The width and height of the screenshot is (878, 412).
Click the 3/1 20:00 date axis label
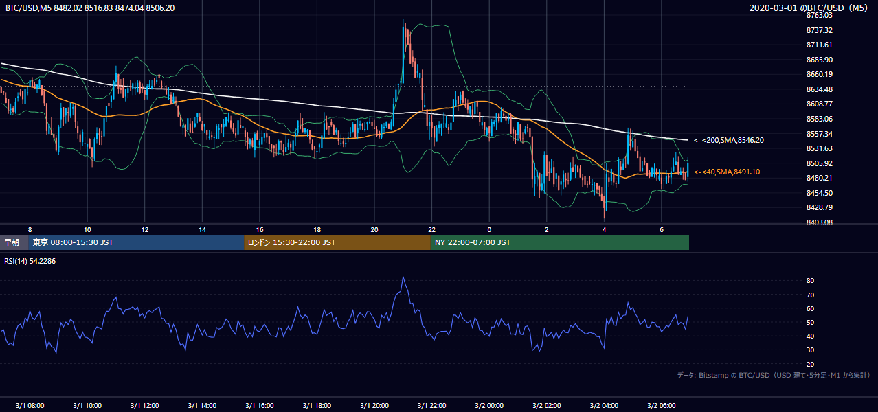pos(374,405)
